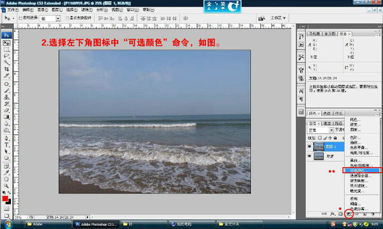Select the Hand tool
This screenshot has width=383, height=229.
(x=6, y=179)
